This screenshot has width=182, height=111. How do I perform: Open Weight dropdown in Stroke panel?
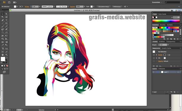pos(168,45)
